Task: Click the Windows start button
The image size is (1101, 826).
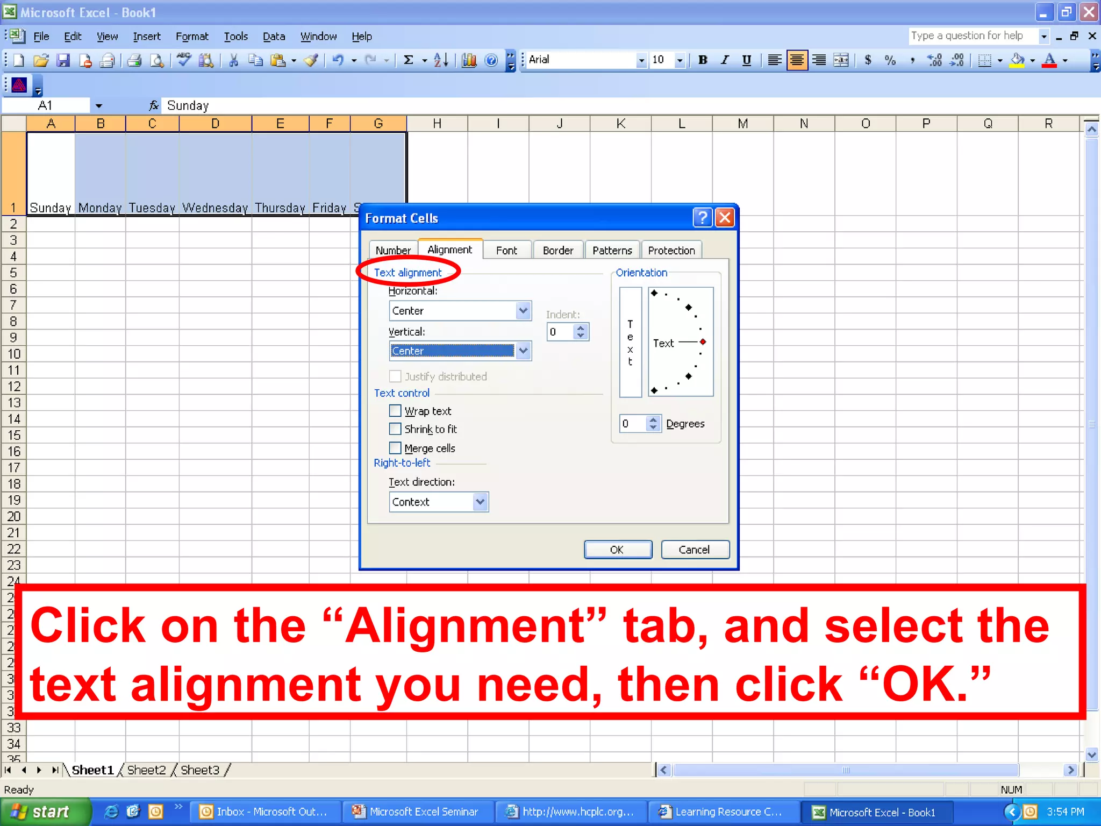Action: coord(45,811)
